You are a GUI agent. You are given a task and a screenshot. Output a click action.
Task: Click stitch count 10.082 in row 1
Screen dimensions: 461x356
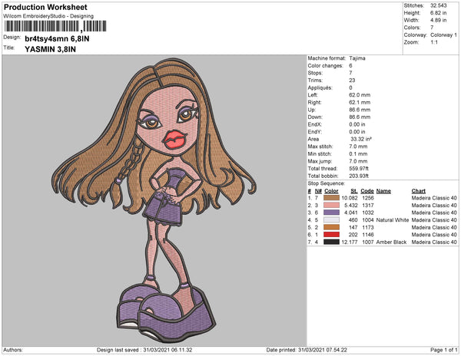350,198
